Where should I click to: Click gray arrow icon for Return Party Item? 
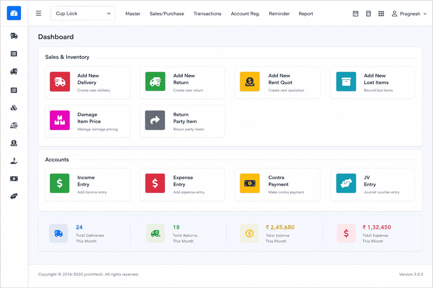point(155,120)
